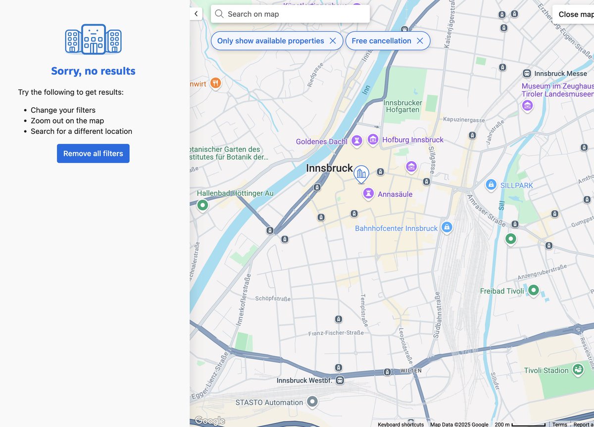Click the STASTO Automation grey pin
594x427 pixels.
click(312, 402)
